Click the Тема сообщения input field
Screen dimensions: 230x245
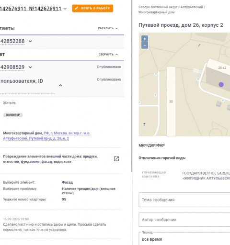point(184,200)
